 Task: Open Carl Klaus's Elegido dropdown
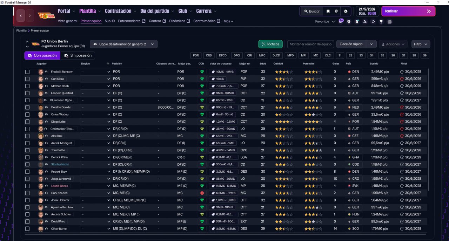[x=95, y=79]
